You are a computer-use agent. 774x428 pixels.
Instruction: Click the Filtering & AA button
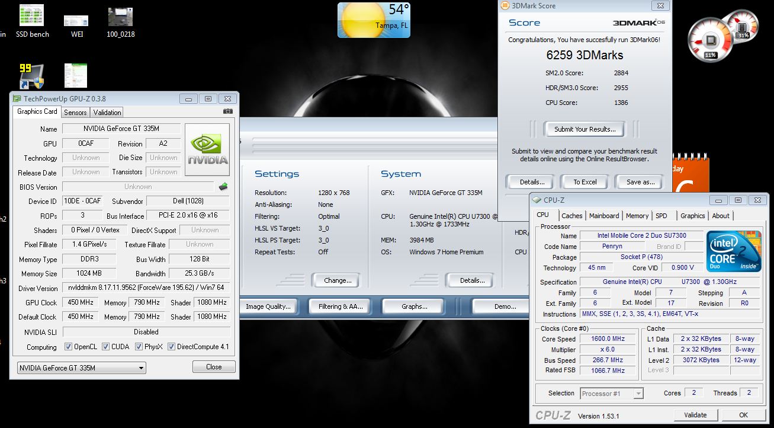point(340,306)
